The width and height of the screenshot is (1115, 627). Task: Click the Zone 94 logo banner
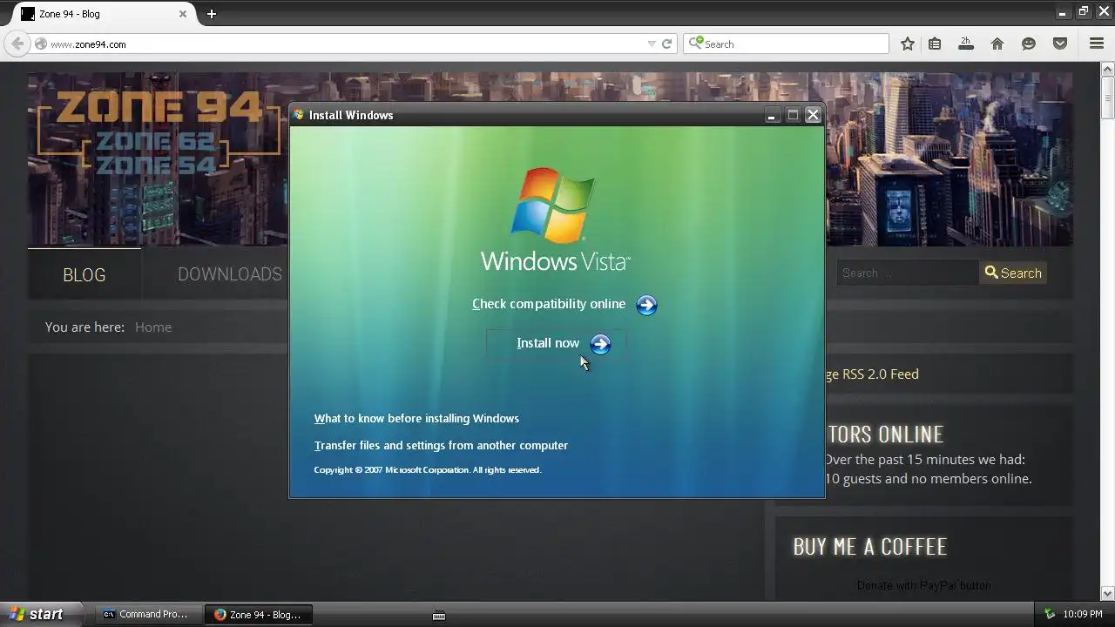click(157, 131)
